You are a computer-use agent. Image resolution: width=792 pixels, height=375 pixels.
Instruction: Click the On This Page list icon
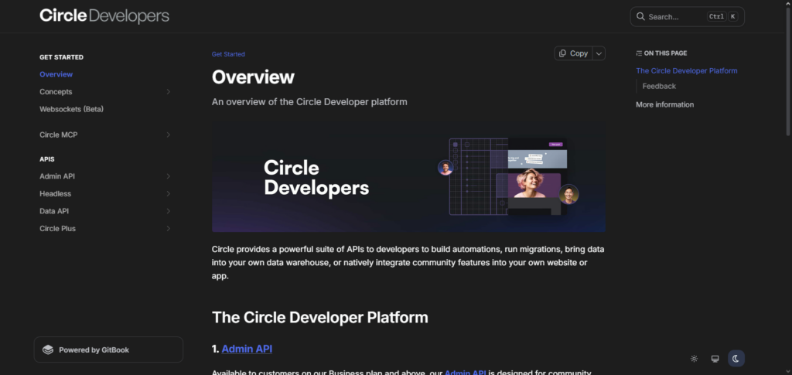tap(639, 53)
